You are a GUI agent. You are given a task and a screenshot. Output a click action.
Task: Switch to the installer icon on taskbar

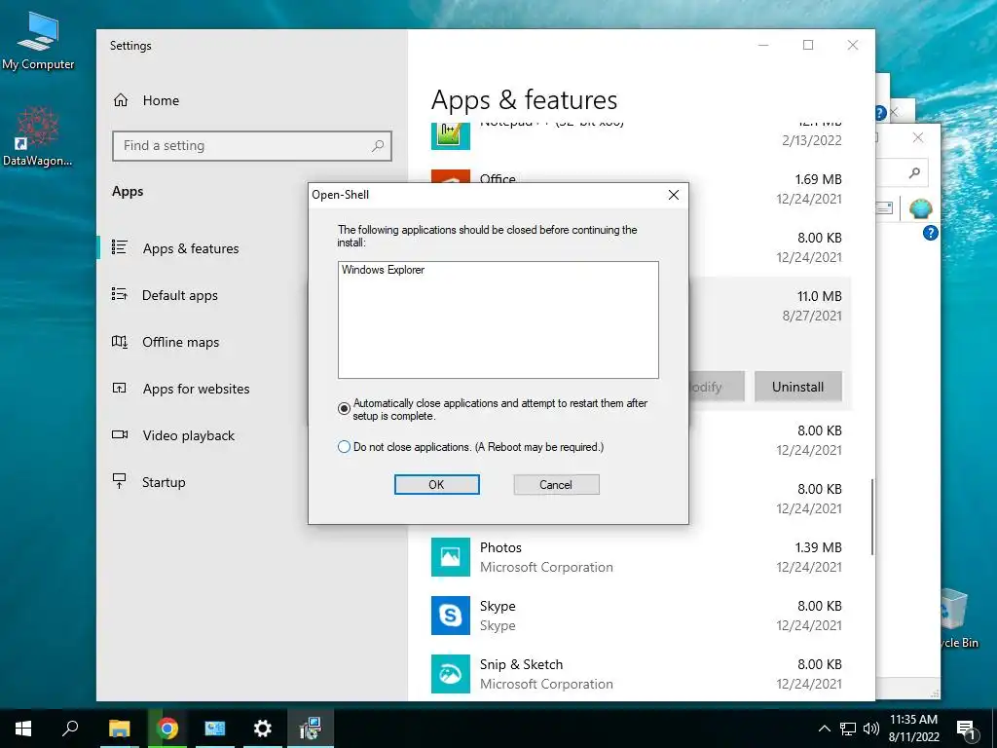[x=311, y=729]
